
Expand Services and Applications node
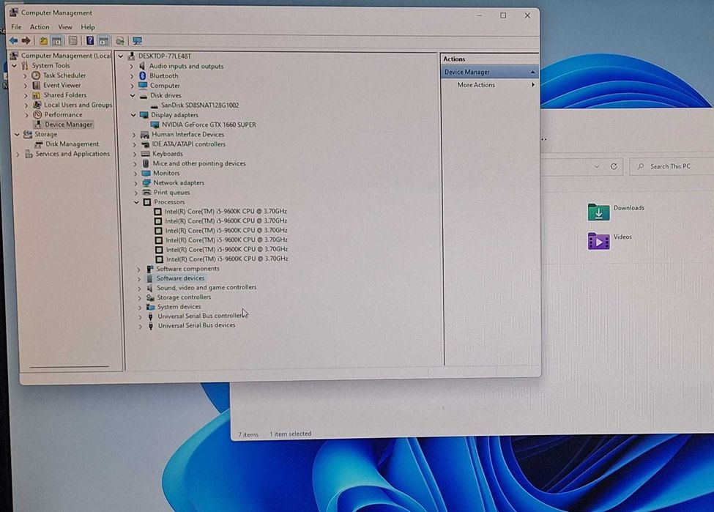point(18,154)
